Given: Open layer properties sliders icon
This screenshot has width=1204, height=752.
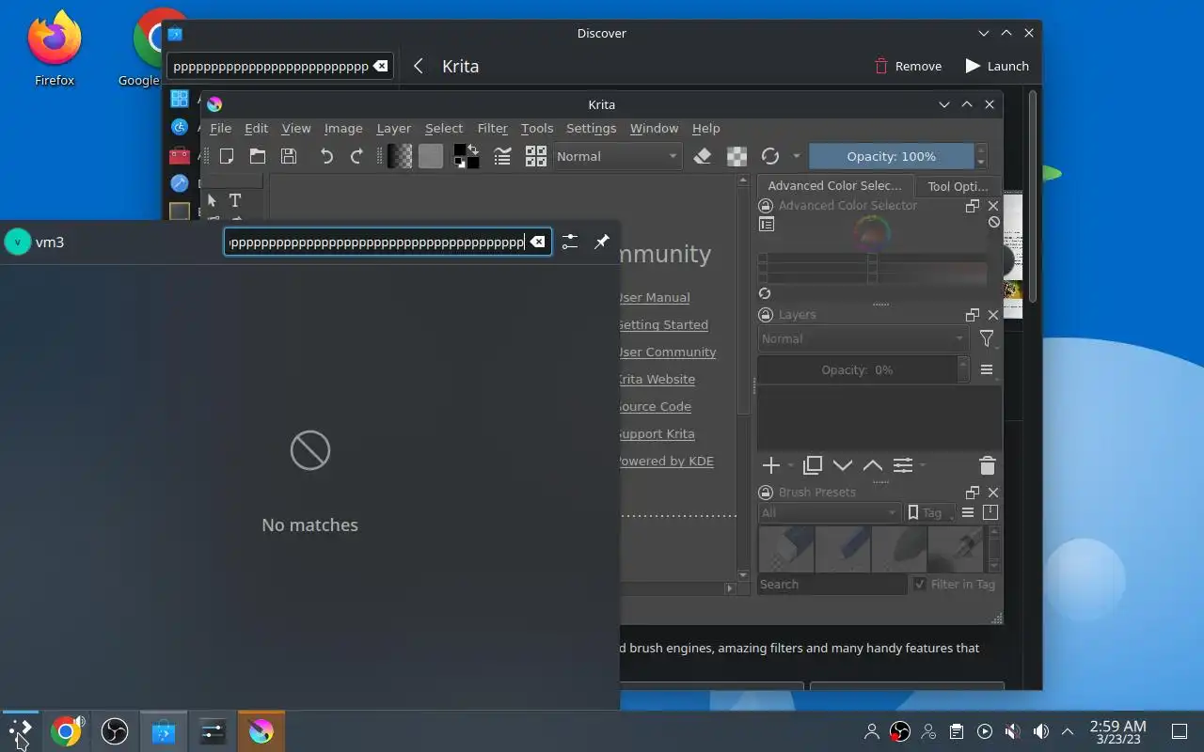Looking at the screenshot, I should point(903,465).
